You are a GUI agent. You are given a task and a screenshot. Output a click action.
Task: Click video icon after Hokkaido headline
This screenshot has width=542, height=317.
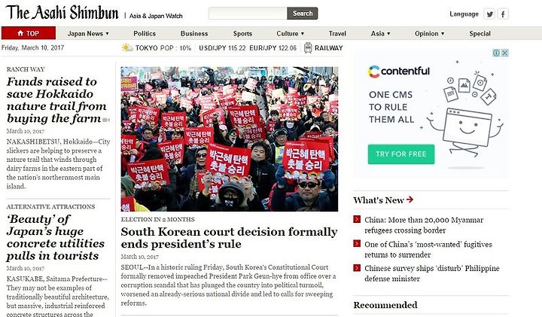106,120
